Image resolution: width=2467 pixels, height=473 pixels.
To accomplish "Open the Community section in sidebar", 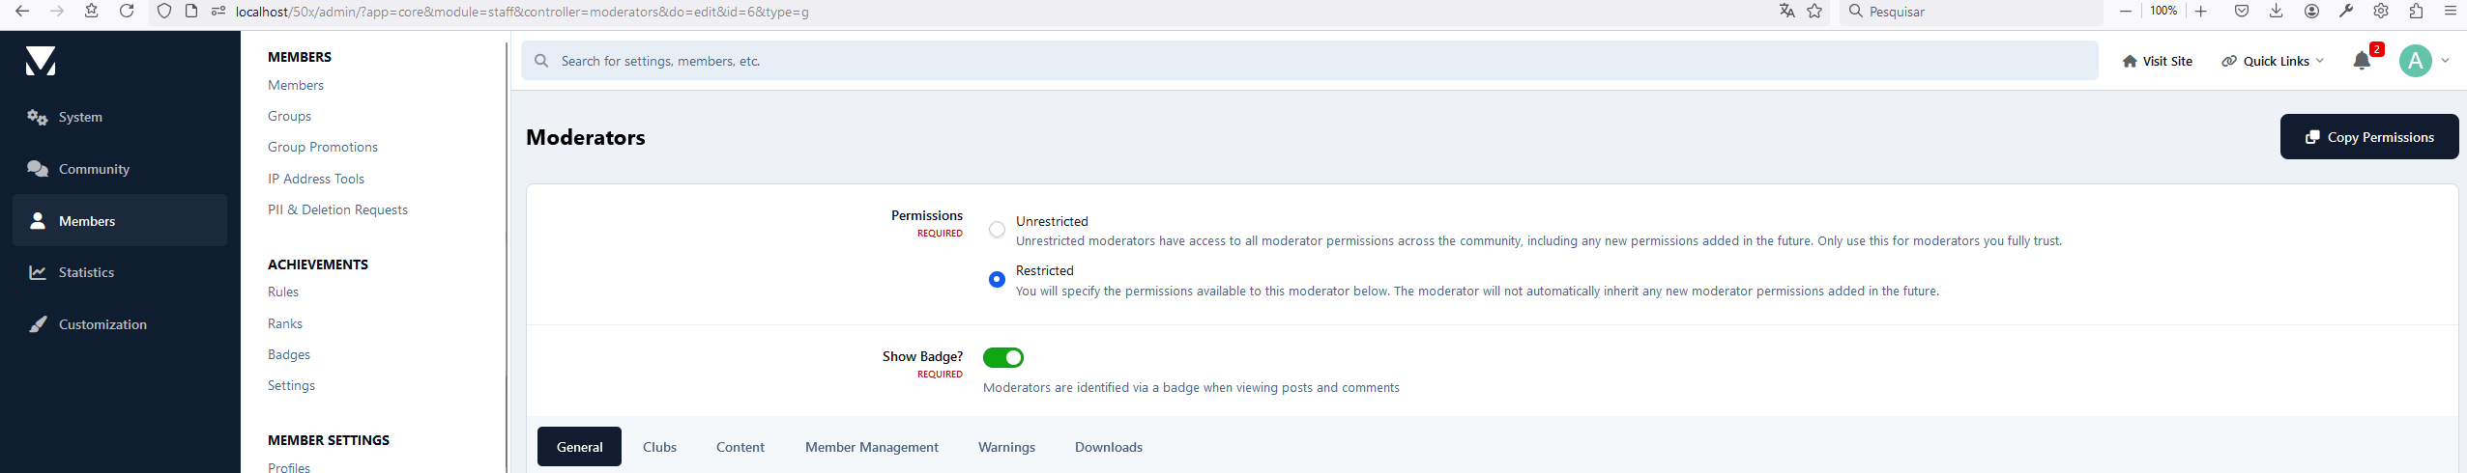I will coord(94,169).
